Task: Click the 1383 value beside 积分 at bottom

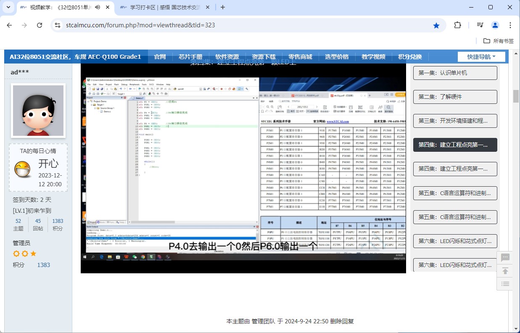Action: click(x=44, y=265)
